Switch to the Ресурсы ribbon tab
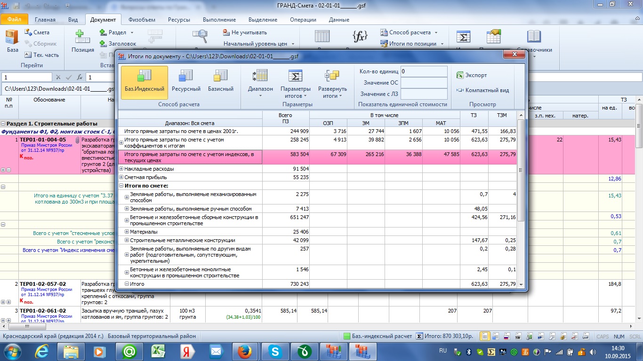 (178, 20)
